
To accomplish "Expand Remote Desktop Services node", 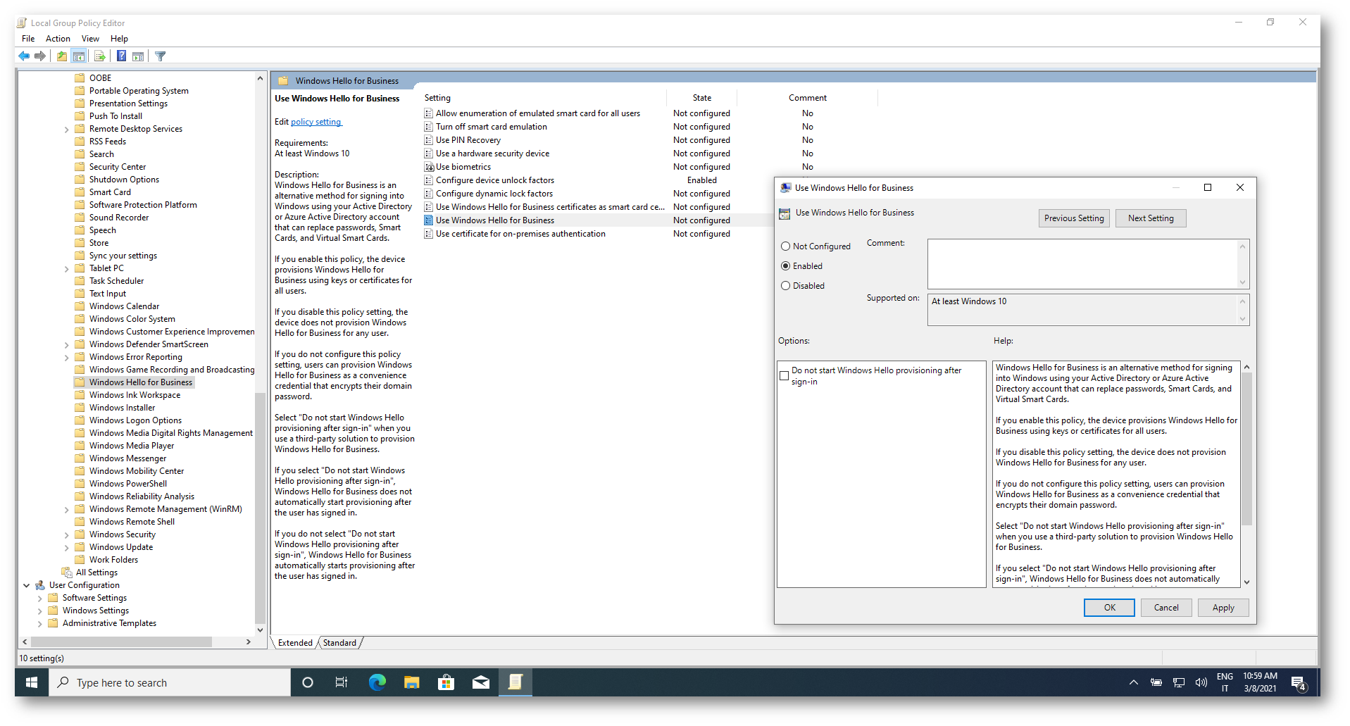I will 67,130.
